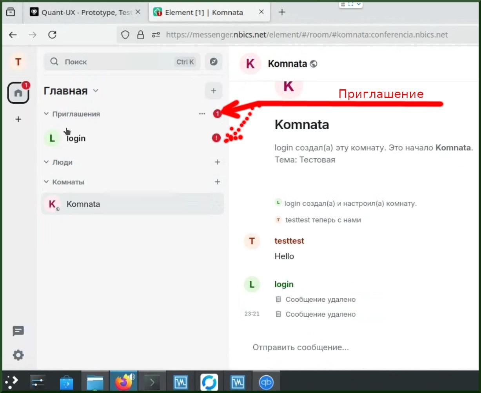Collapse the Комнаты section
This screenshot has width=481, height=393.
pos(47,182)
